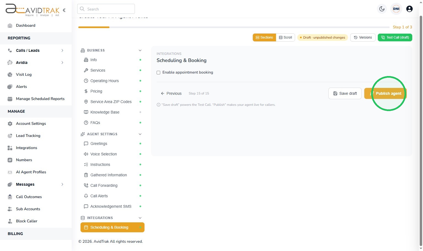Viewport: 423px width, 251px height.
Task: Click the Dashboard icon in sidebar
Action: (10, 26)
